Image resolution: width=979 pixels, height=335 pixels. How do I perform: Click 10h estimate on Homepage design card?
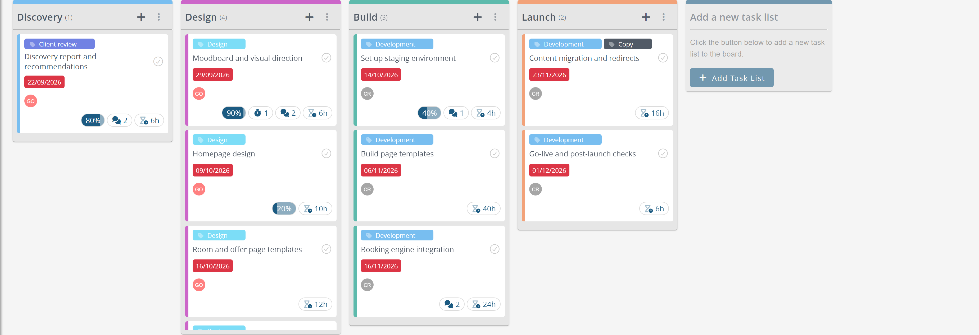coord(315,208)
